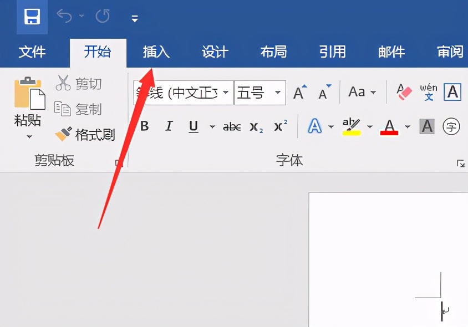This screenshot has width=468, height=327.
Task: Click the Save icon in quick access toolbar
Action: (32, 17)
